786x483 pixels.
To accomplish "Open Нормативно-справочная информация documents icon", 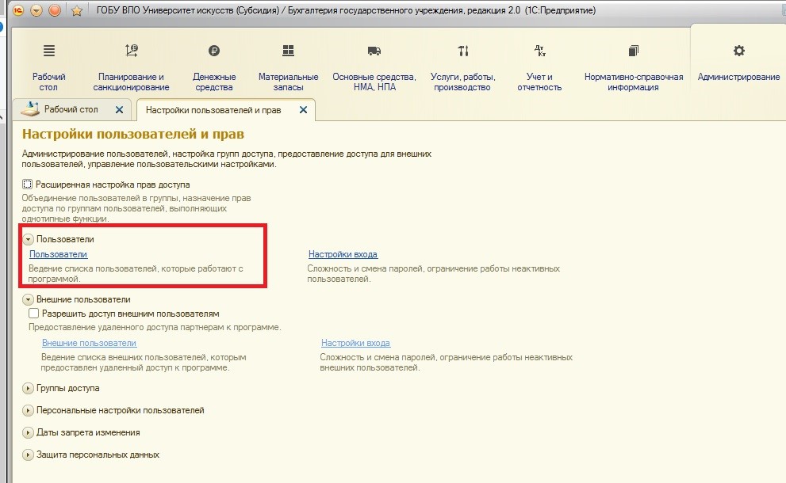I will (634, 51).
